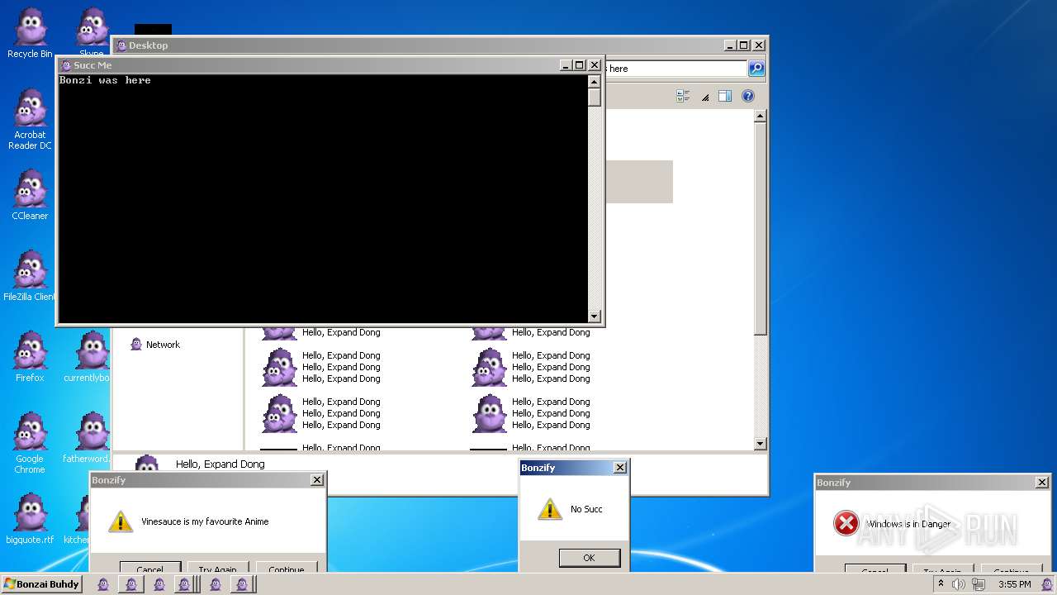Screen dimensions: 1057x595
Task: Select the Skype desktop icon
Action: (92, 30)
